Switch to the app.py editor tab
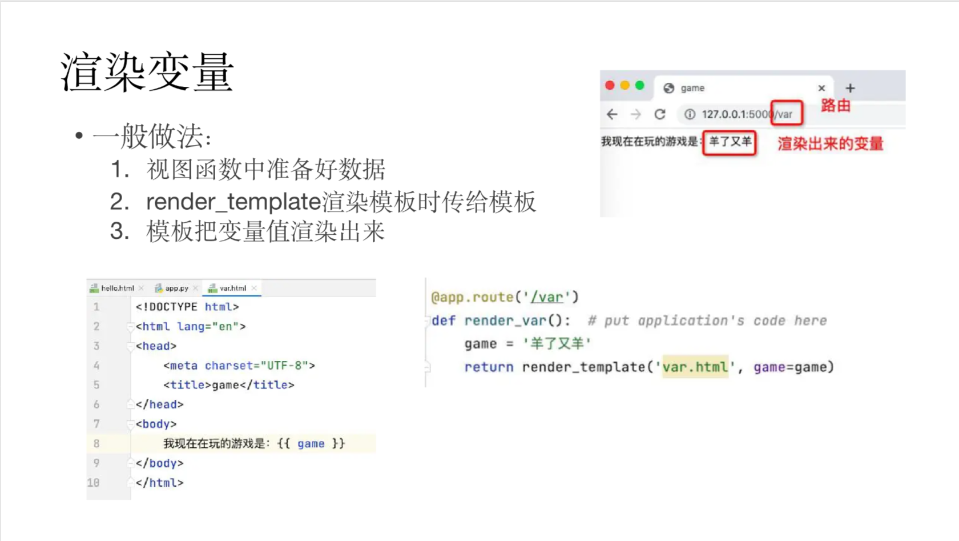This screenshot has height=541, width=959. (x=176, y=288)
